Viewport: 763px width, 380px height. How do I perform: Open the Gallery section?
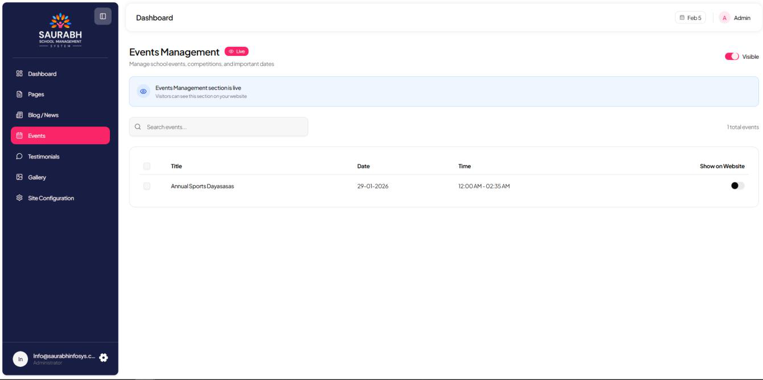pyautogui.click(x=37, y=177)
